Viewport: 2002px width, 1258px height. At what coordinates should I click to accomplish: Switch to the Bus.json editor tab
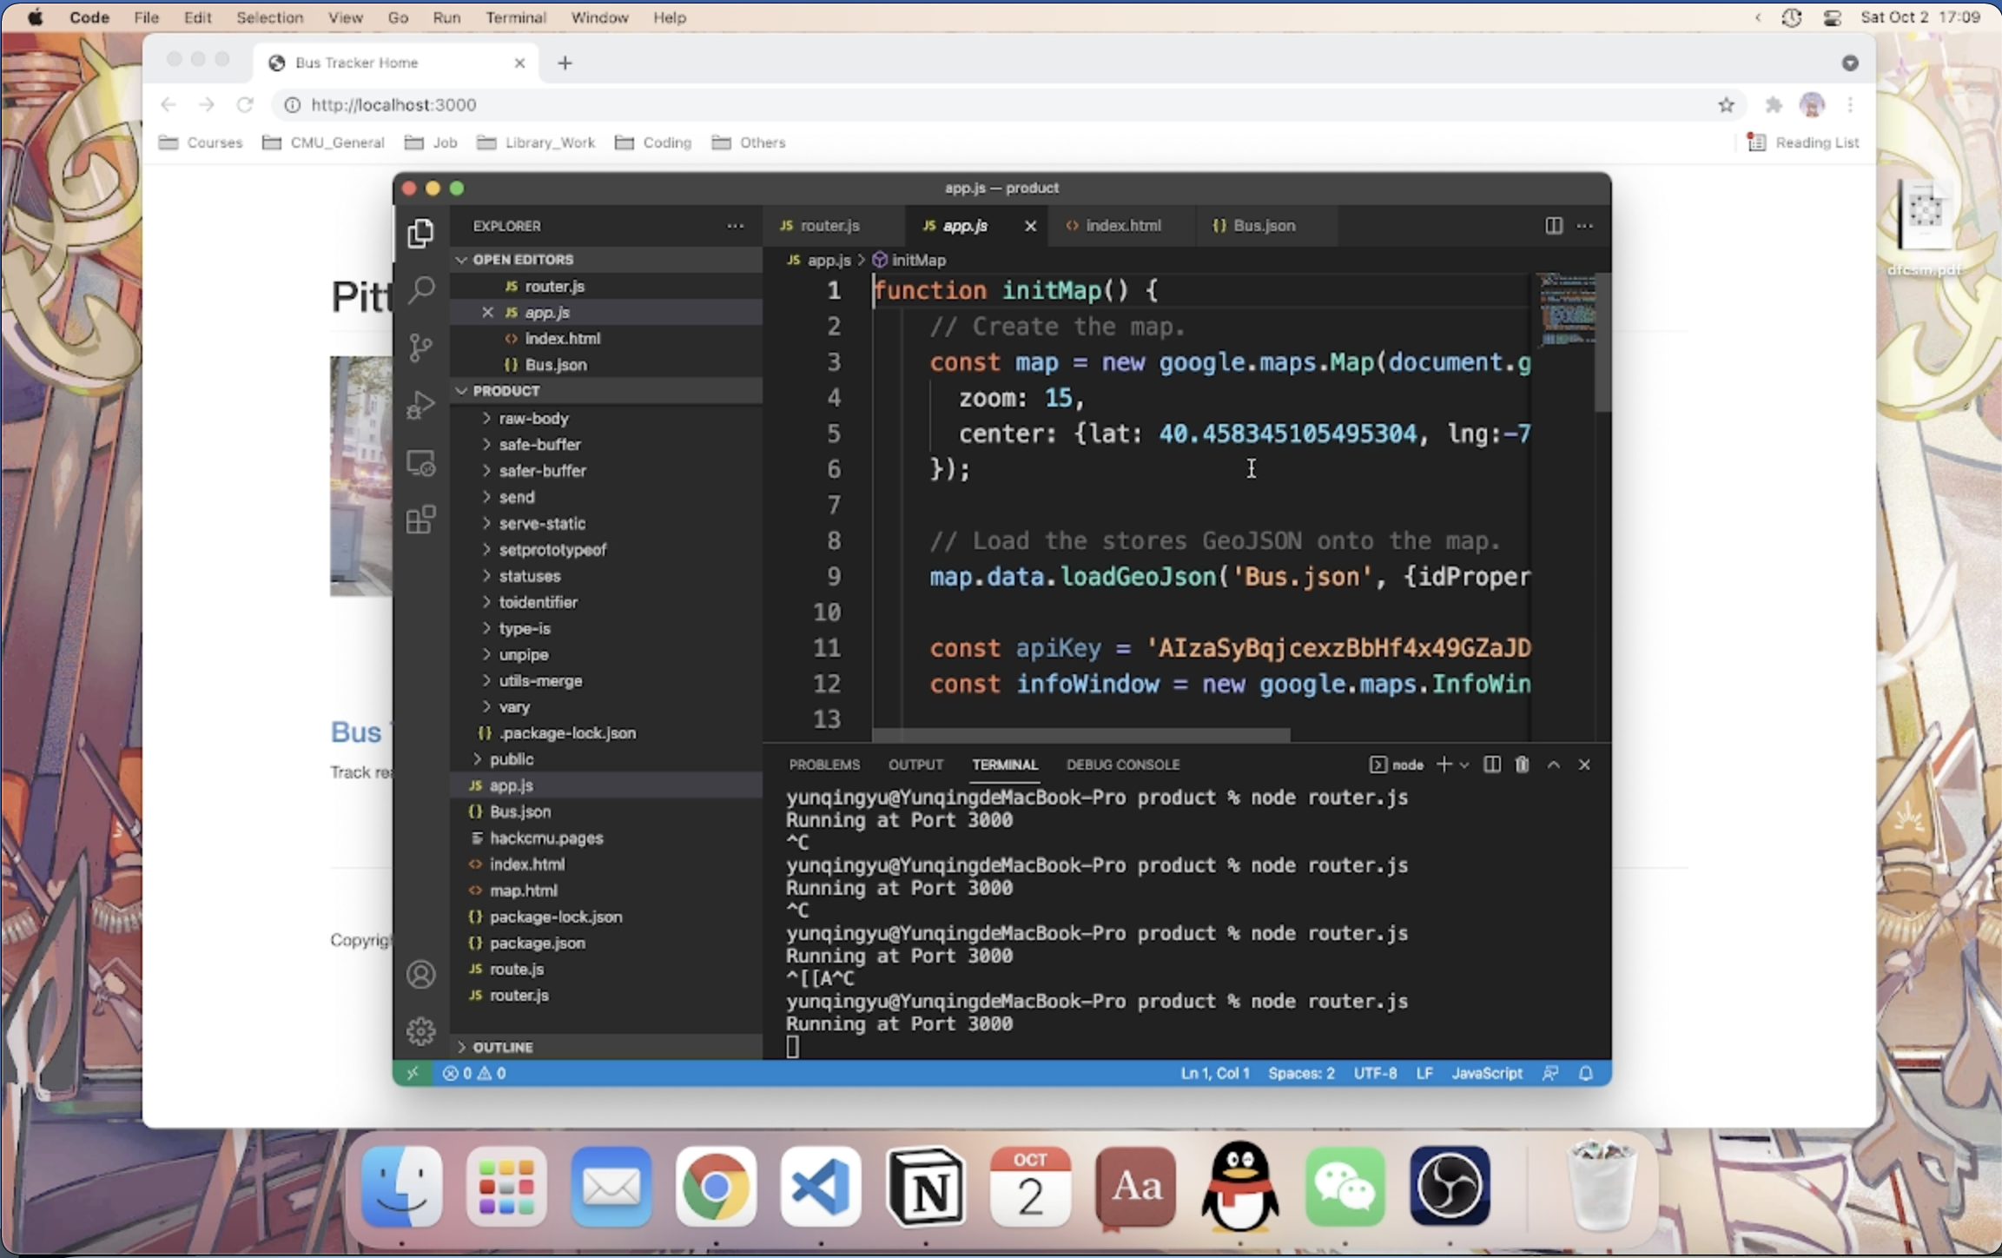point(1263,226)
